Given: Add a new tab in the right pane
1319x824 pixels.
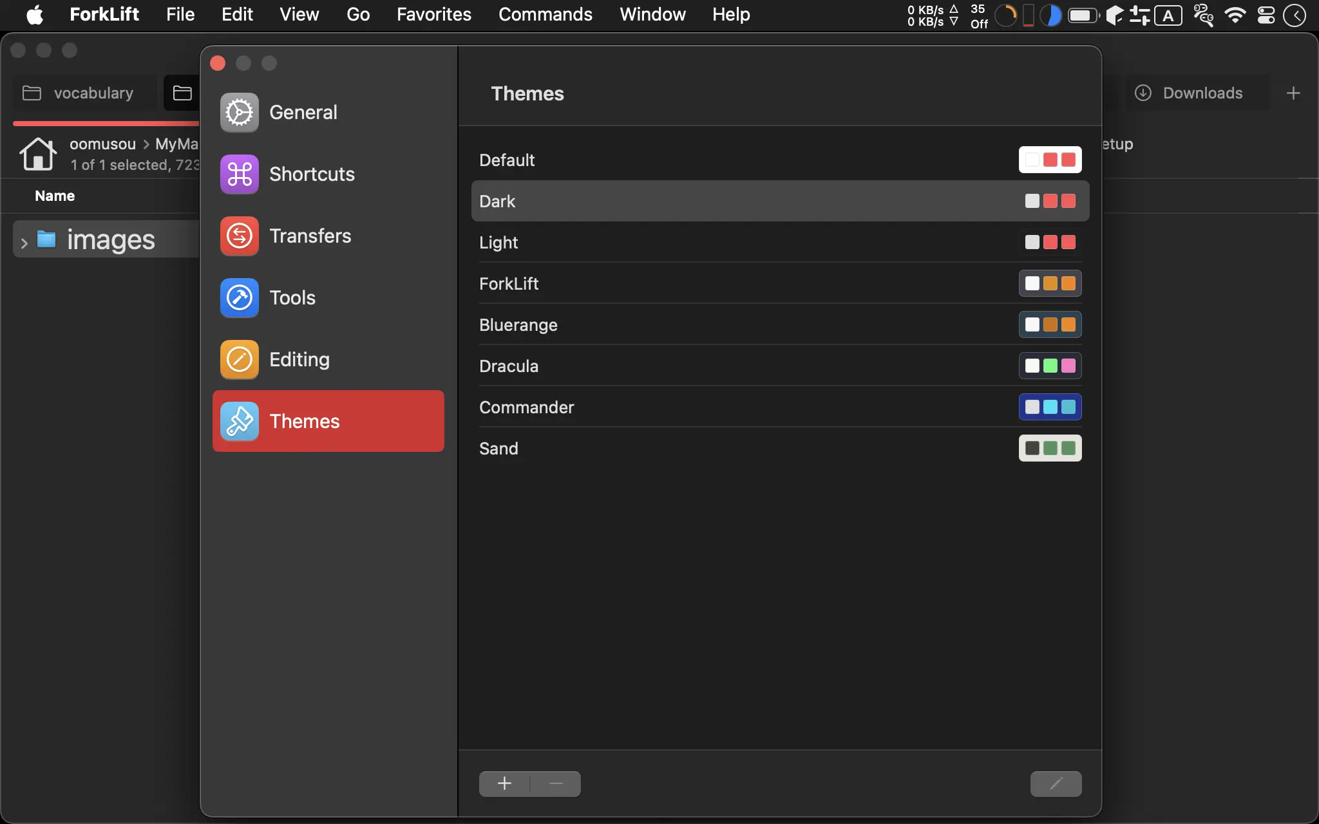Looking at the screenshot, I should coord(1293,93).
